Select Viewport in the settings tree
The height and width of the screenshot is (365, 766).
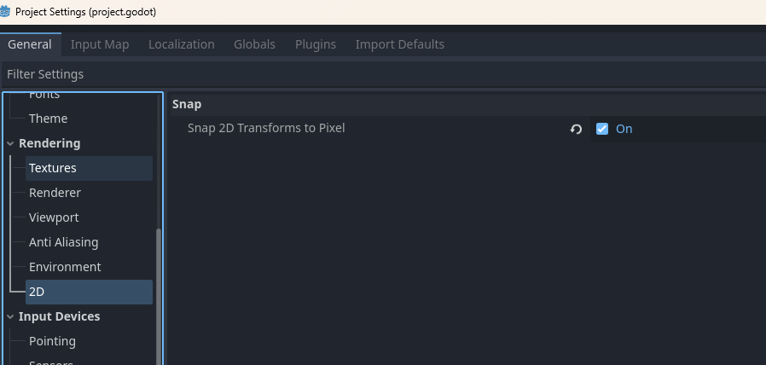click(54, 217)
